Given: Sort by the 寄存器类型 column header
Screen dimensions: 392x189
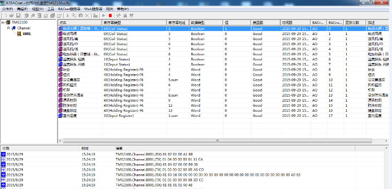Looking at the screenshot, I should tap(134, 22).
